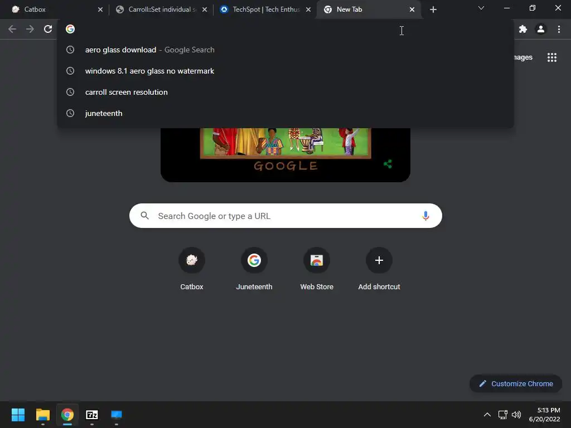
Task: Open the Google apps grid
Action: pos(552,57)
